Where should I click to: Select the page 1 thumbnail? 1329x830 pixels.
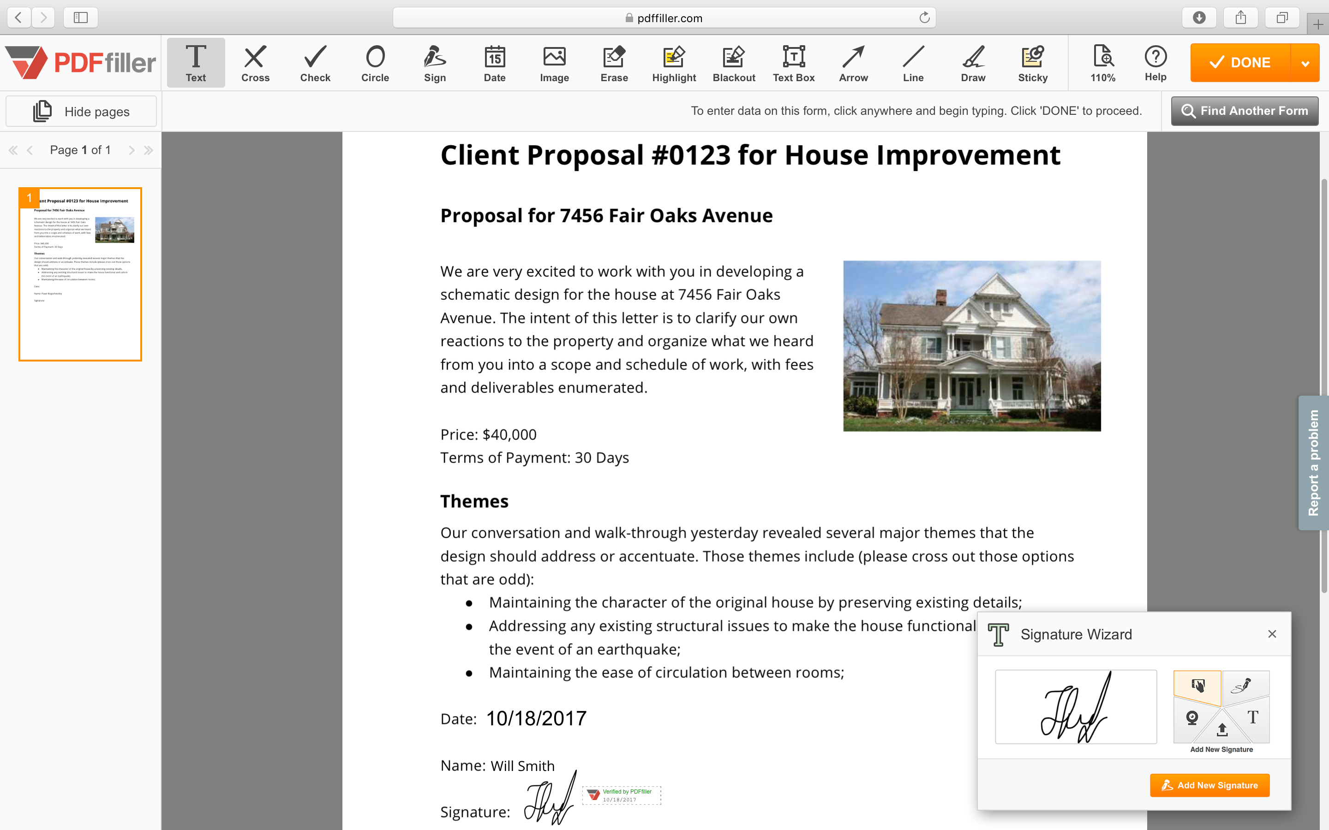click(x=80, y=274)
